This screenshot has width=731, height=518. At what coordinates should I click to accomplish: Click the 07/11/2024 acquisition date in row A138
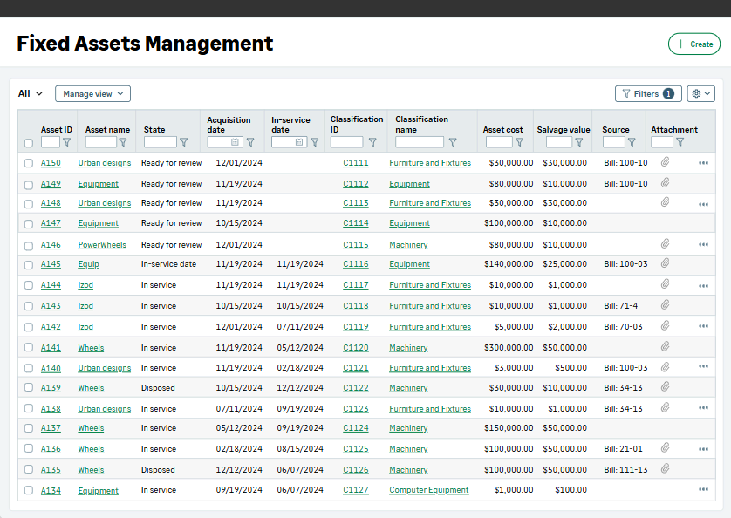(x=239, y=409)
